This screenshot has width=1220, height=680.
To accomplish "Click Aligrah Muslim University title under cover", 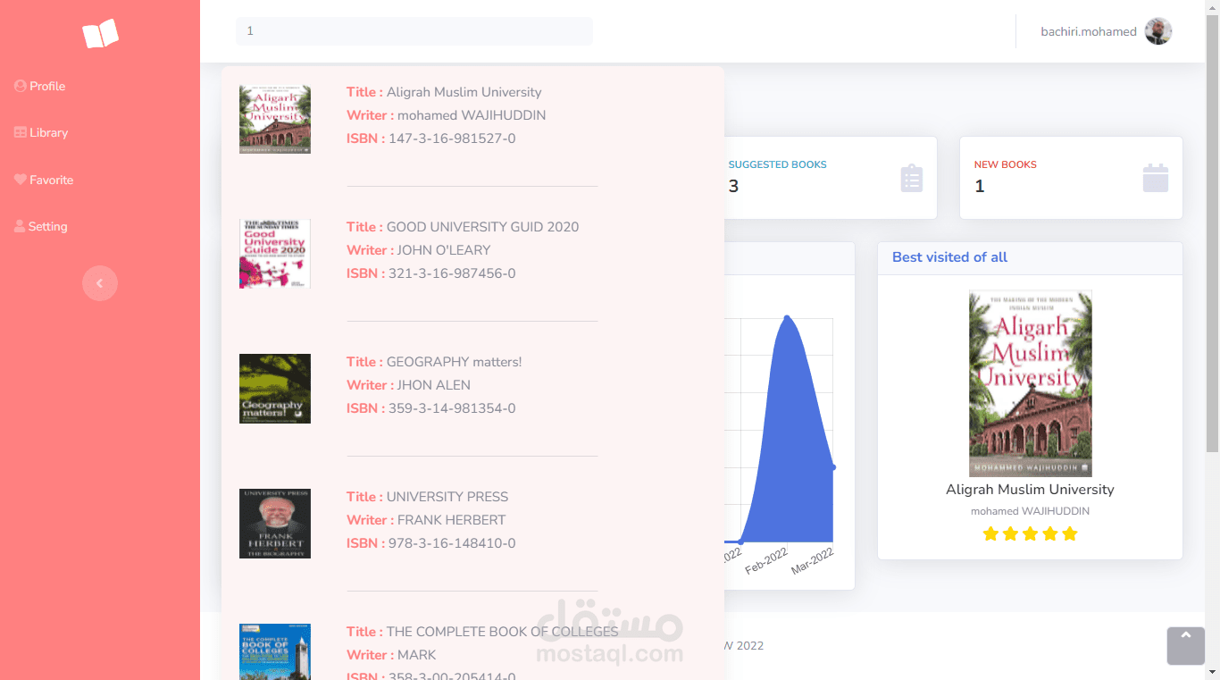I will [1030, 490].
